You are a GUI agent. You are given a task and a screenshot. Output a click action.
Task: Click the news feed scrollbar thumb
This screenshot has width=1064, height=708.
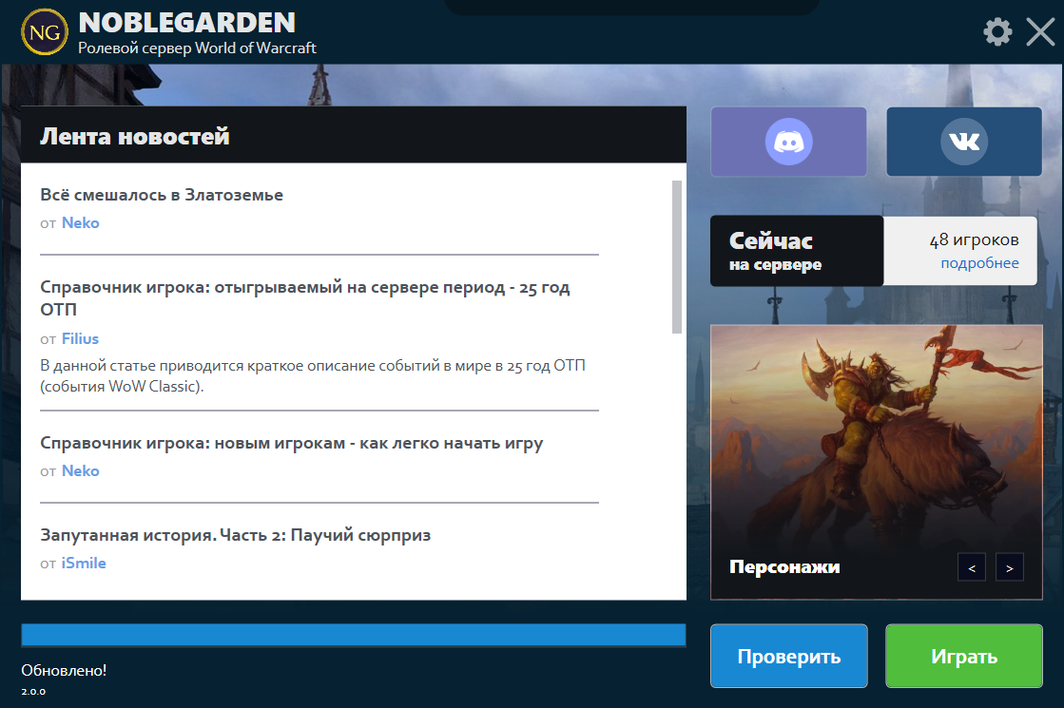tap(677, 257)
